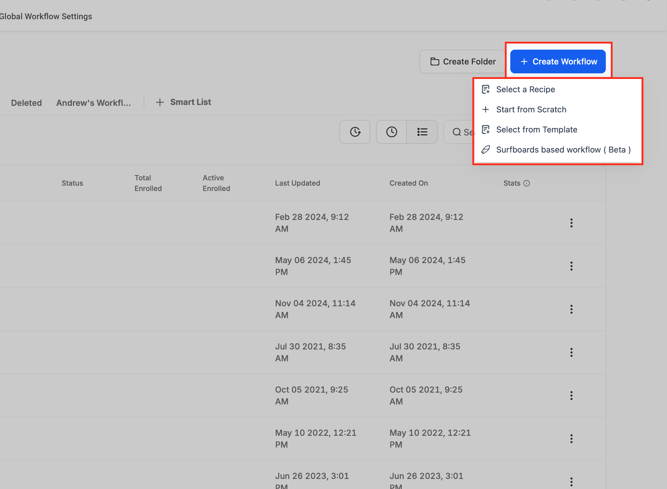Click the clock-with-arrow history icon button
This screenshot has height=489, width=667.
coord(355,132)
